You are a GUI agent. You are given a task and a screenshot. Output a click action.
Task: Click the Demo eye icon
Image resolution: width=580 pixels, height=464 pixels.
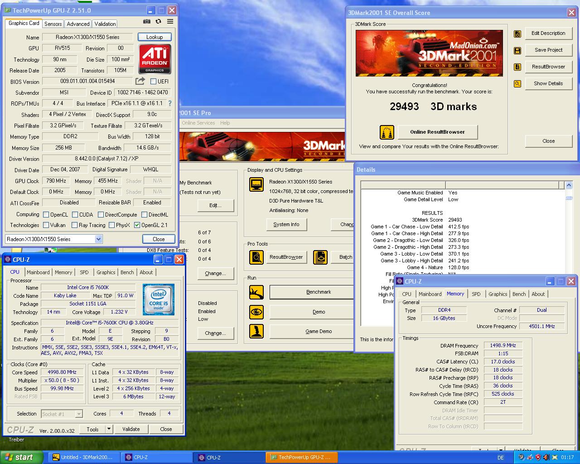point(256,312)
